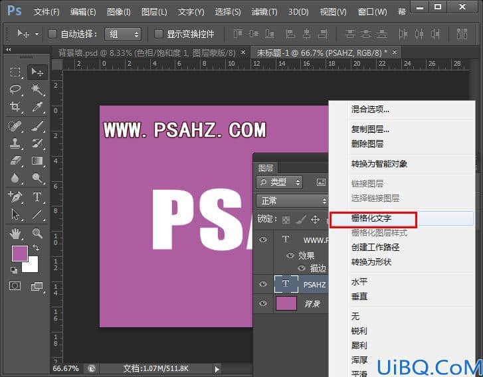Open the 正常 blend mode dropdown
Image resolution: width=483 pixels, height=377 pixels.
click(292, 201)
